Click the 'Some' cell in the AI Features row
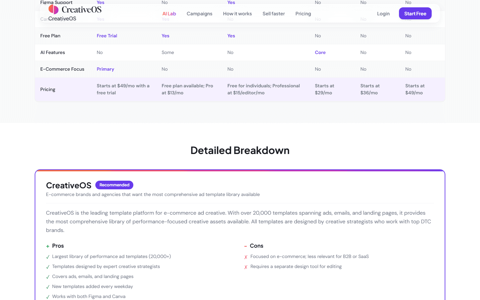This screenshot has height=300, width=480. [x=168, y=52]
